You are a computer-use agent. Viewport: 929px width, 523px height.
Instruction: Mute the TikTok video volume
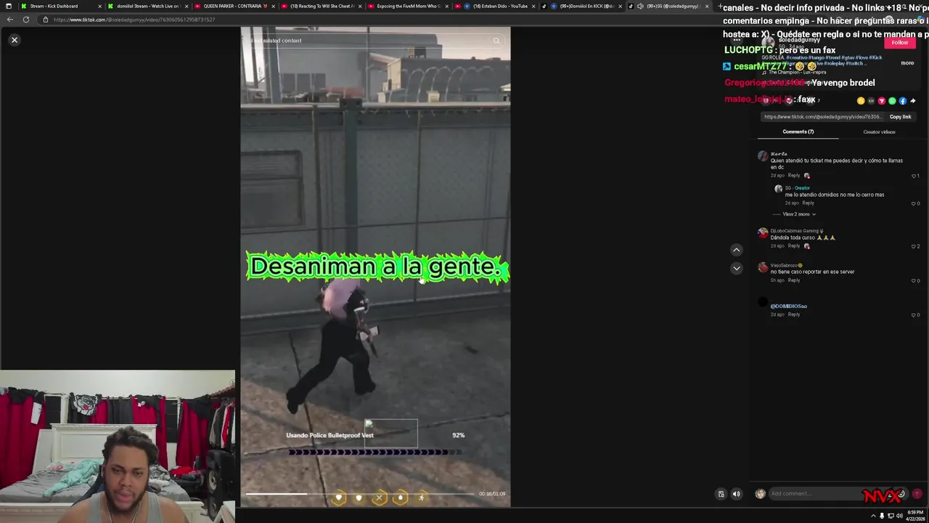[736, 494]
